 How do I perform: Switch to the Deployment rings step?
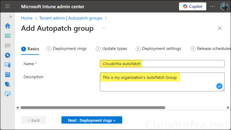(66, 49)
